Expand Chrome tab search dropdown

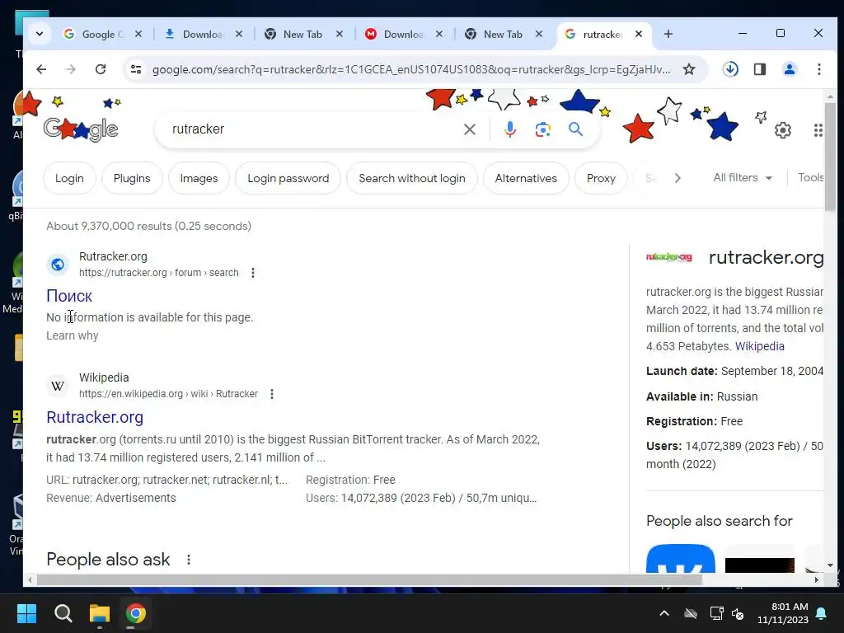[x=40, y=34]
